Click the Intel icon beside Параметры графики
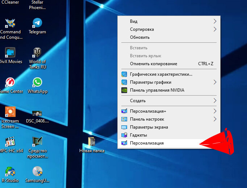247x188 pixels. point(124,82)
